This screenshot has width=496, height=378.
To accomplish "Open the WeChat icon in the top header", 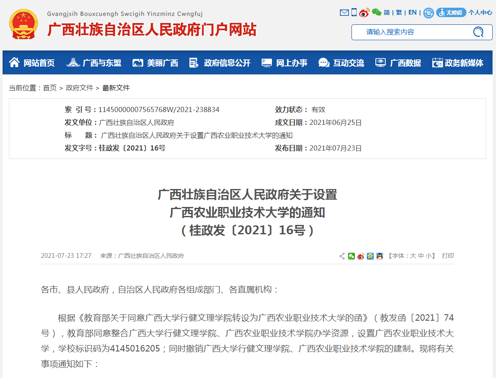I will (377, 12).
